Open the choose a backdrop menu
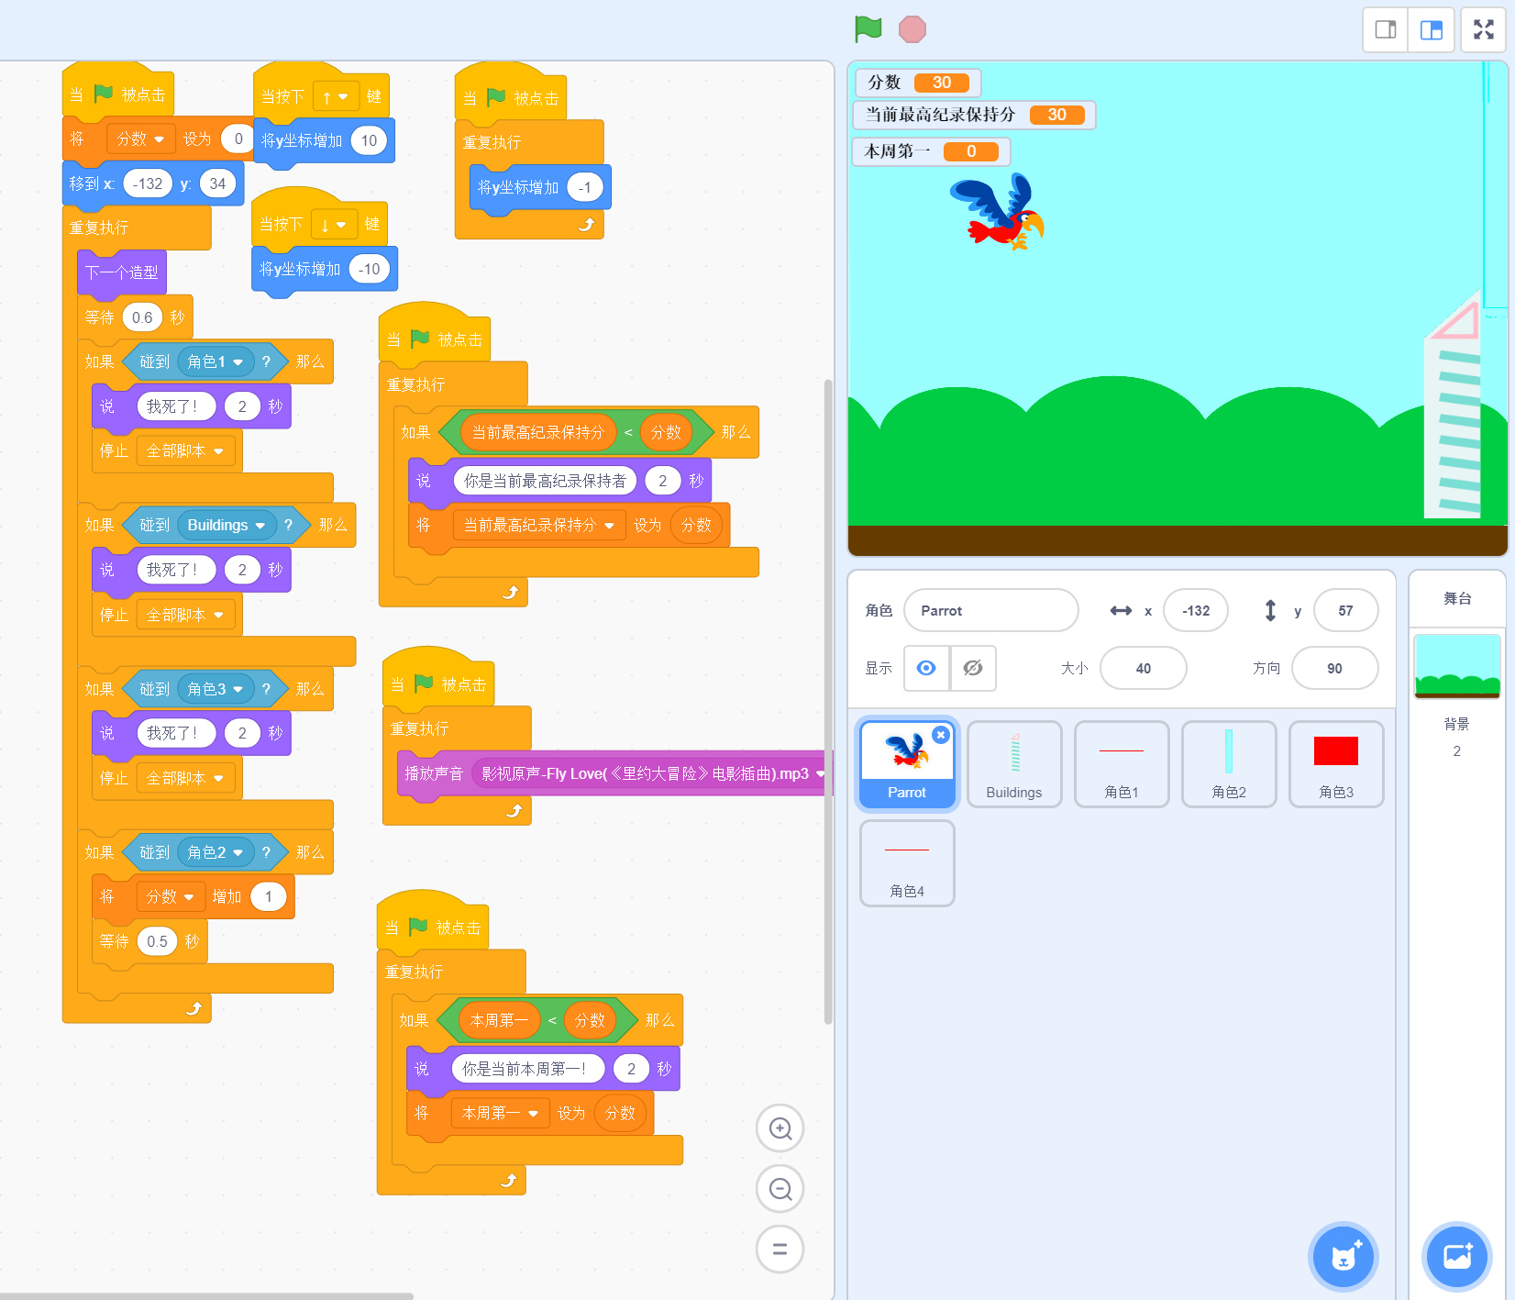This screenshot has height=1300, width=1515. (x=1456, y=1256)
